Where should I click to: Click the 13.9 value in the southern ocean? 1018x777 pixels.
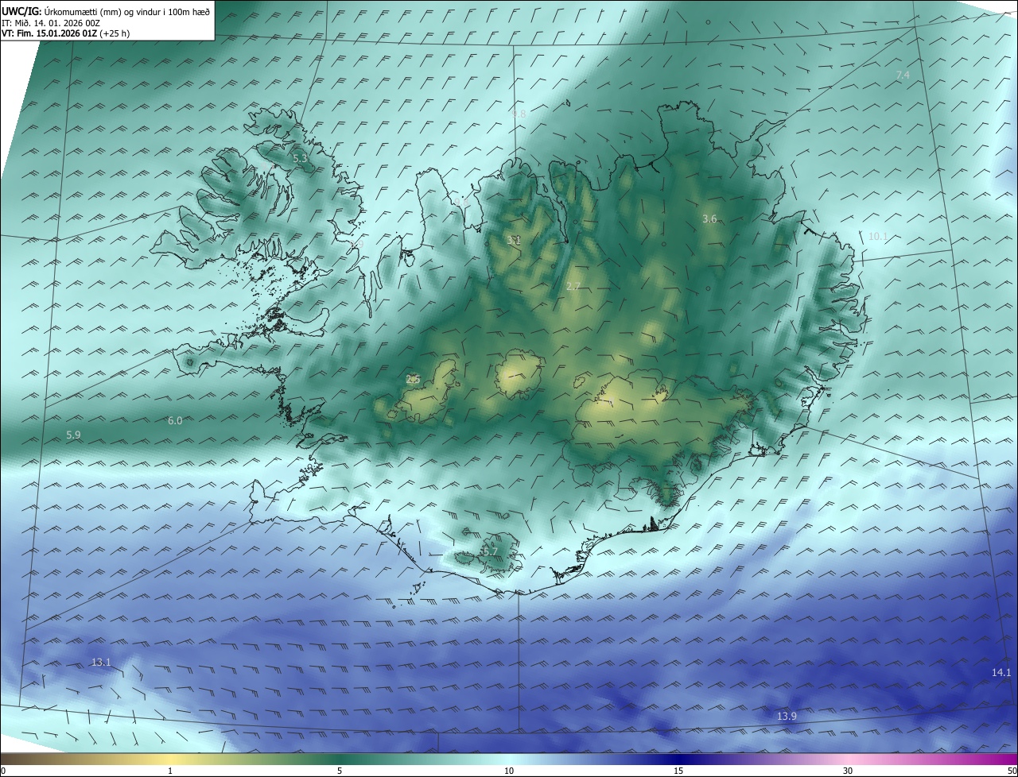pos(787,717)
